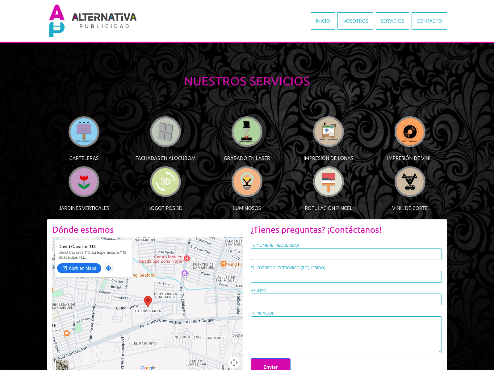Click the Centro Médico hospital marker
494x370 pixels.
[186, 258]
